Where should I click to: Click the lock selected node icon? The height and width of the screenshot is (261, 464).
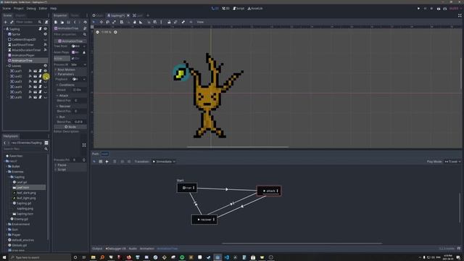pyautogui.click(x=169, y=22)
